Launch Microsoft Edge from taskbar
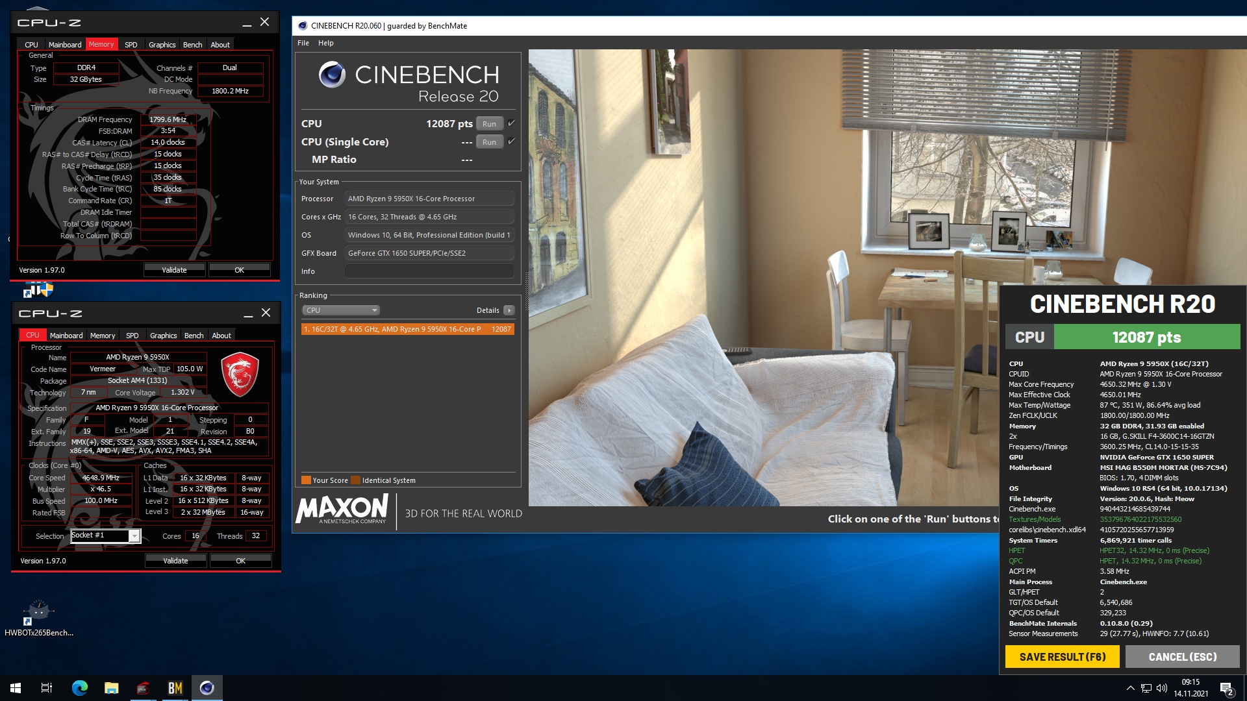The width and height of the screenshot is (1247, 701). click(x=79, y=688)
